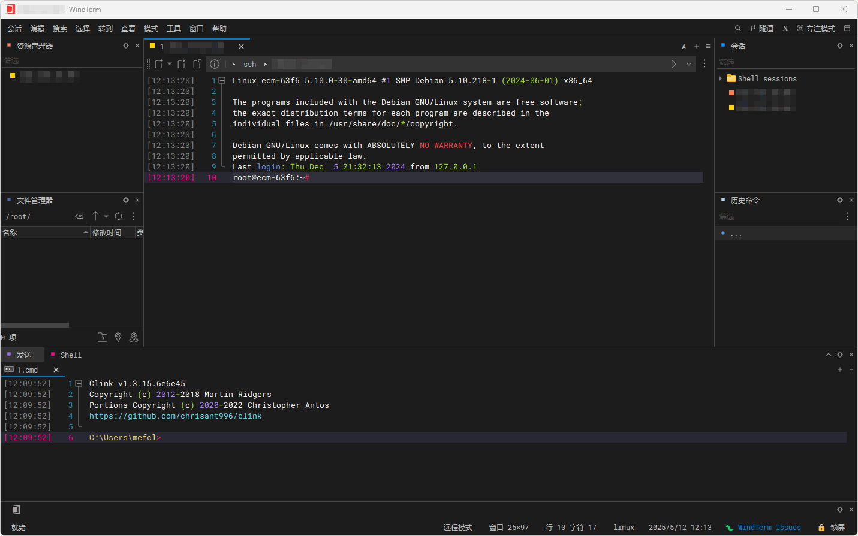Click the session info icon beside ssh
Screen dimensions: 858x536
point(215,64)
